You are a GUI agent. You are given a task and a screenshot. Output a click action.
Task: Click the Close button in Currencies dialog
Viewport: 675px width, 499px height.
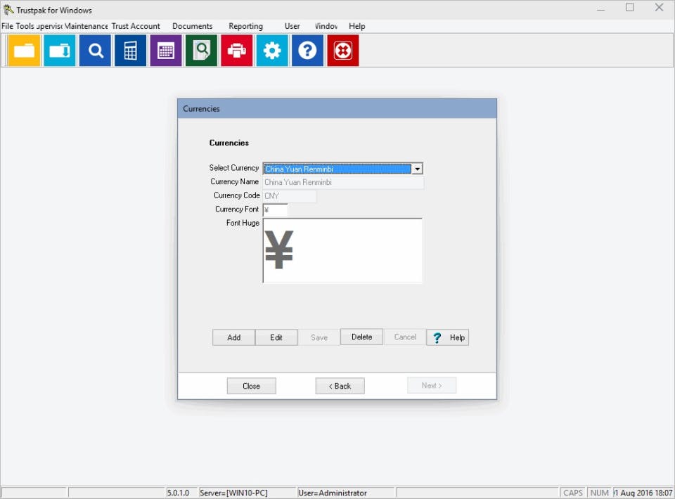[x=252, y=386]
